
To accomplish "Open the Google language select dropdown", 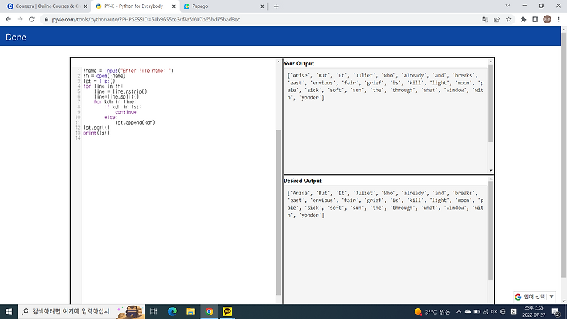I will (x=534, y=297).
